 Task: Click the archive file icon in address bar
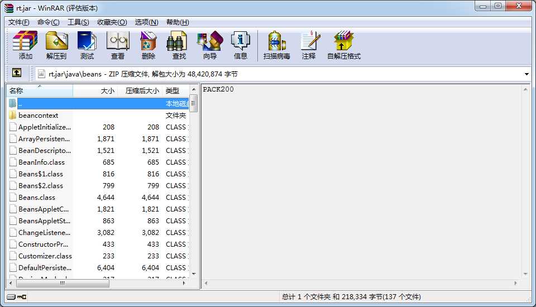coord(41,74)
